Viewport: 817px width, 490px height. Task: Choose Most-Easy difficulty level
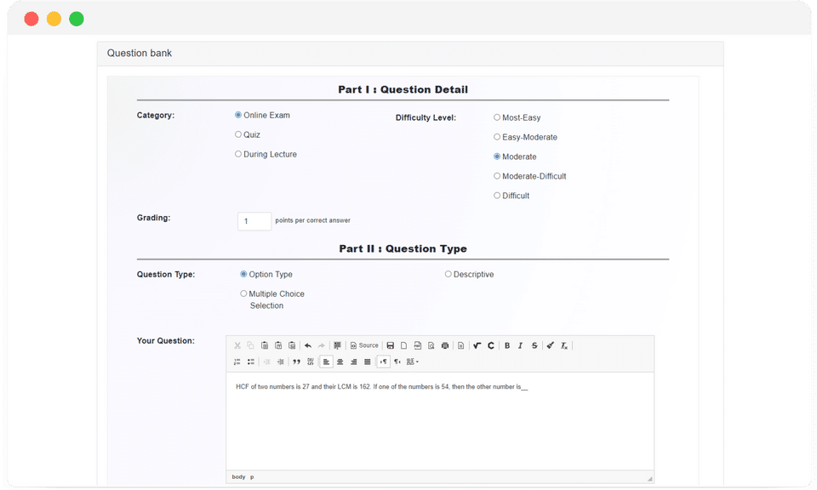(497, 117)
